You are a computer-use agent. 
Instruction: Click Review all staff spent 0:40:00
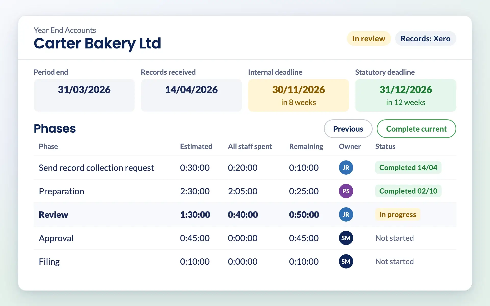[x=243, y=215]
